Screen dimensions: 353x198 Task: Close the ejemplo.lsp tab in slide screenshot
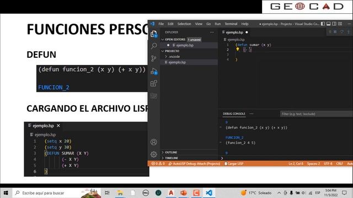coord(58,126)
